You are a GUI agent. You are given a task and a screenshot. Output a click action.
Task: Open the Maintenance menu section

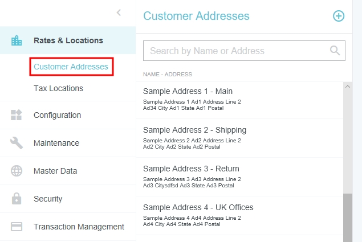(56, 143)
